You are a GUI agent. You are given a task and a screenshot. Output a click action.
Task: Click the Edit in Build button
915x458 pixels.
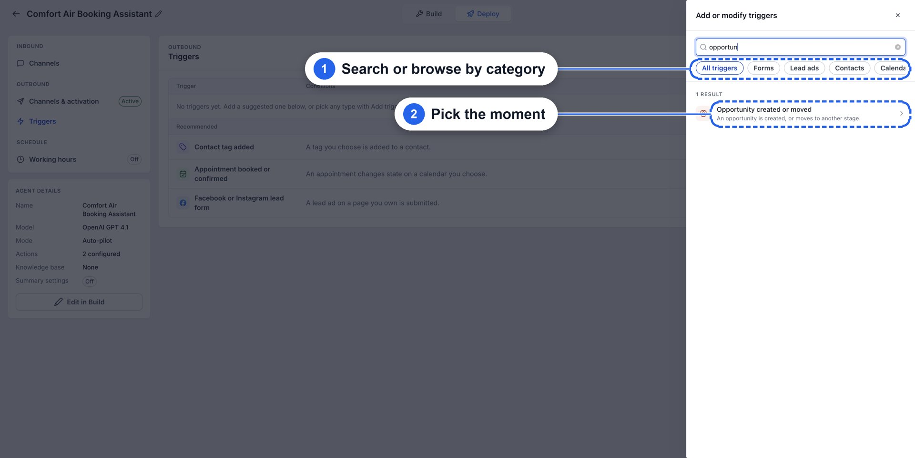[x=79, y=302]
